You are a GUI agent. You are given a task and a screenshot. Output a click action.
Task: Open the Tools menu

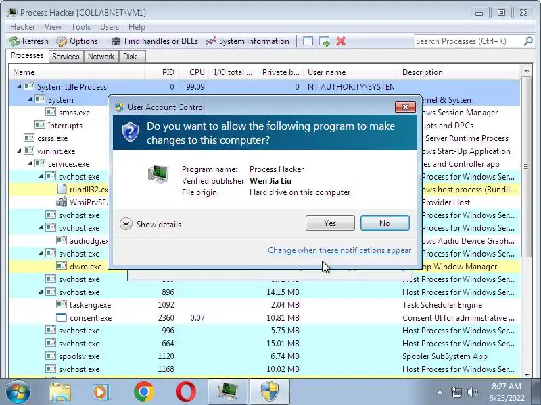pos(80,27)
